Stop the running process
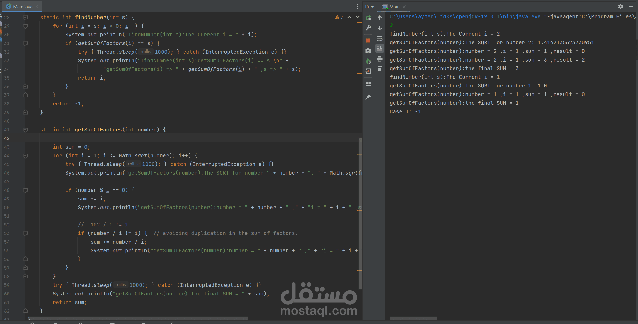This screenshot has height=324, width=638. tap(368, 41)
